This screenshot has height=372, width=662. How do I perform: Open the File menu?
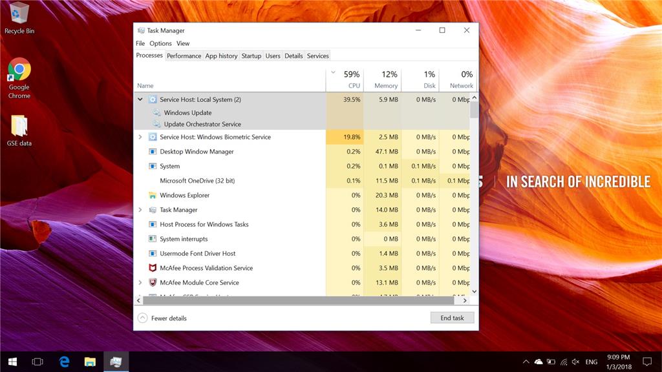(140, 43)
